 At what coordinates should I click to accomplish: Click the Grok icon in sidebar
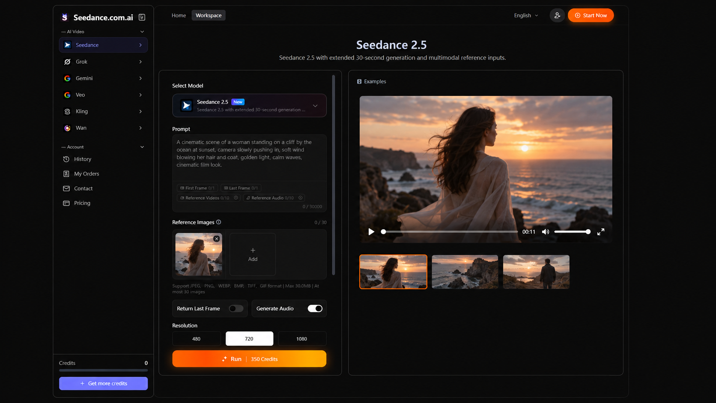coord(67,62)
